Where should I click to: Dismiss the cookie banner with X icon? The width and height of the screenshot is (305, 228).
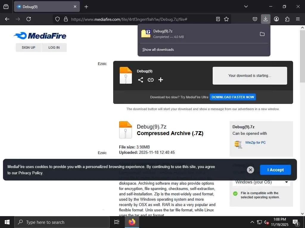[x=250, y=170]
